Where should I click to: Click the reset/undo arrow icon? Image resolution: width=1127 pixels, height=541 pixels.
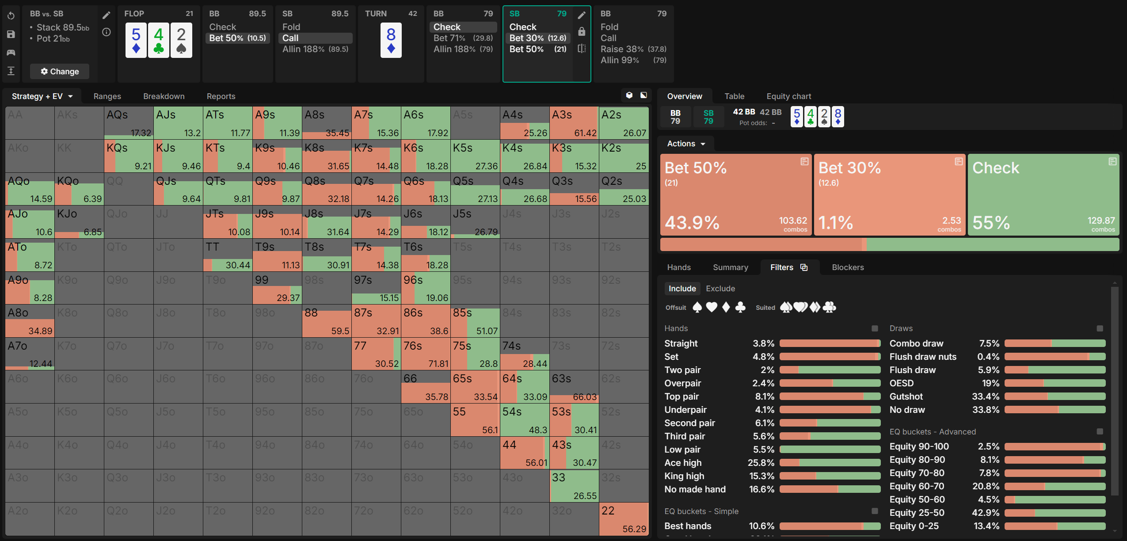click(11, 16)
